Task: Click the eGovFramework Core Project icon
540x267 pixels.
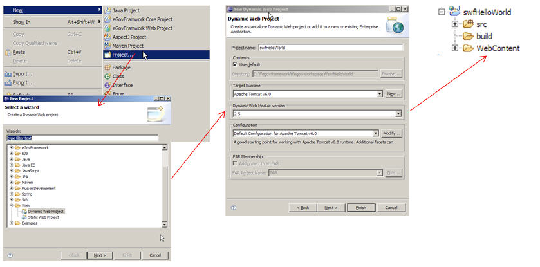Action: pos(107,19)
